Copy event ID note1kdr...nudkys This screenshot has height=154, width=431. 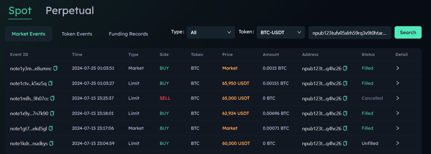[51, 144]
